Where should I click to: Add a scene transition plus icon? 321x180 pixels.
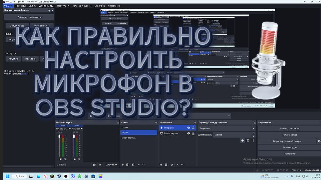[x=242, y=141]
